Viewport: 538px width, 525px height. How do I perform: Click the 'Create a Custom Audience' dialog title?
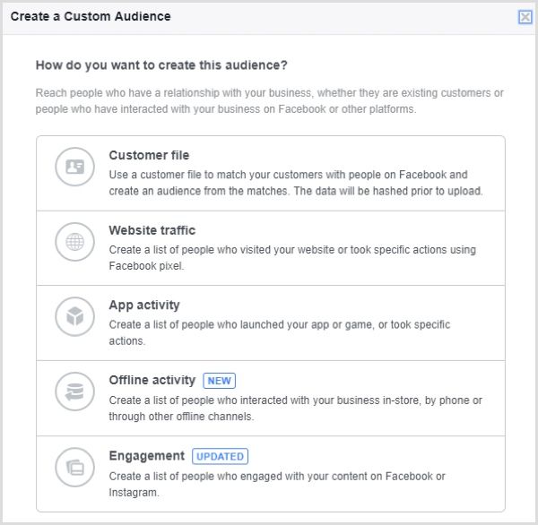(91, 16)
